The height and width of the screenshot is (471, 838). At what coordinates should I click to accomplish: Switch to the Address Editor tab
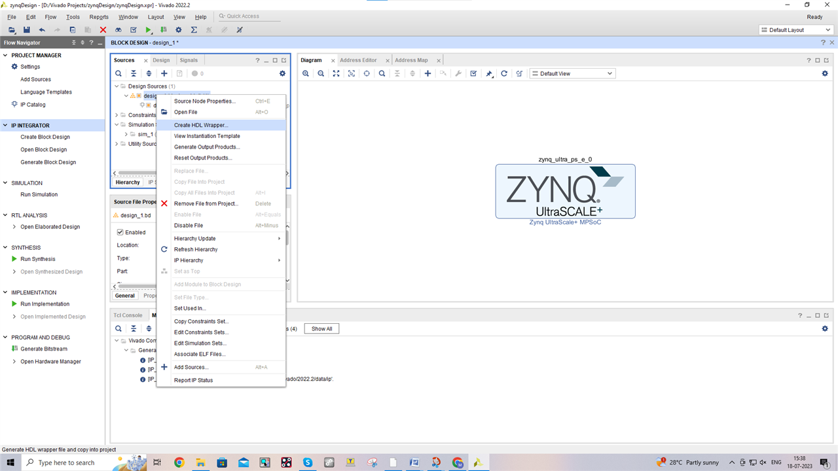coord(358,60)
